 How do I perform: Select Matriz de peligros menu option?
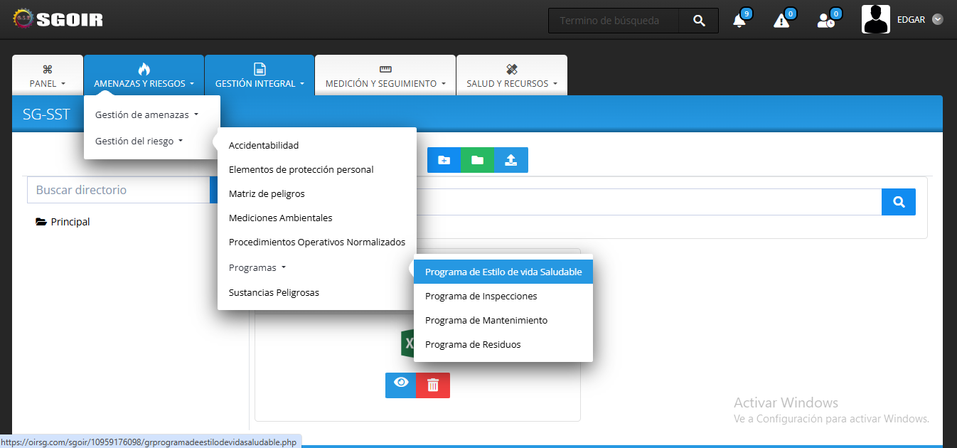pyautogui.click(x=267, y=193)
